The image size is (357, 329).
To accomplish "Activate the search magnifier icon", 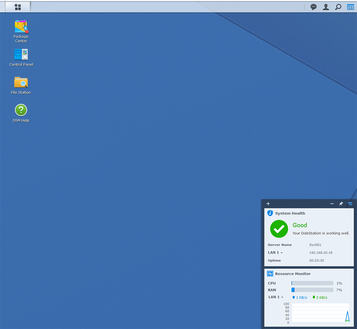I will (x=338, y=7).
